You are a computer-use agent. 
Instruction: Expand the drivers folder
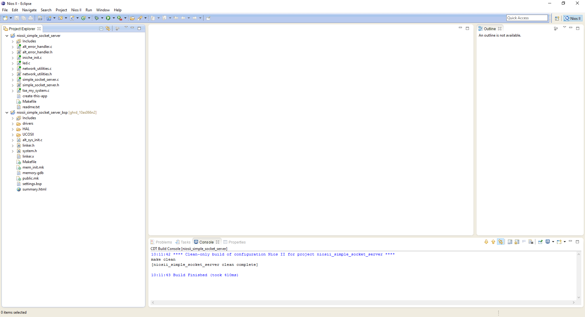[x=12, y=123]
